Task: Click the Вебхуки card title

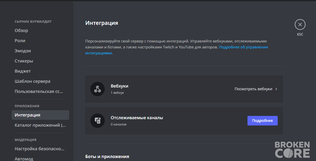Action: [119, 86]
